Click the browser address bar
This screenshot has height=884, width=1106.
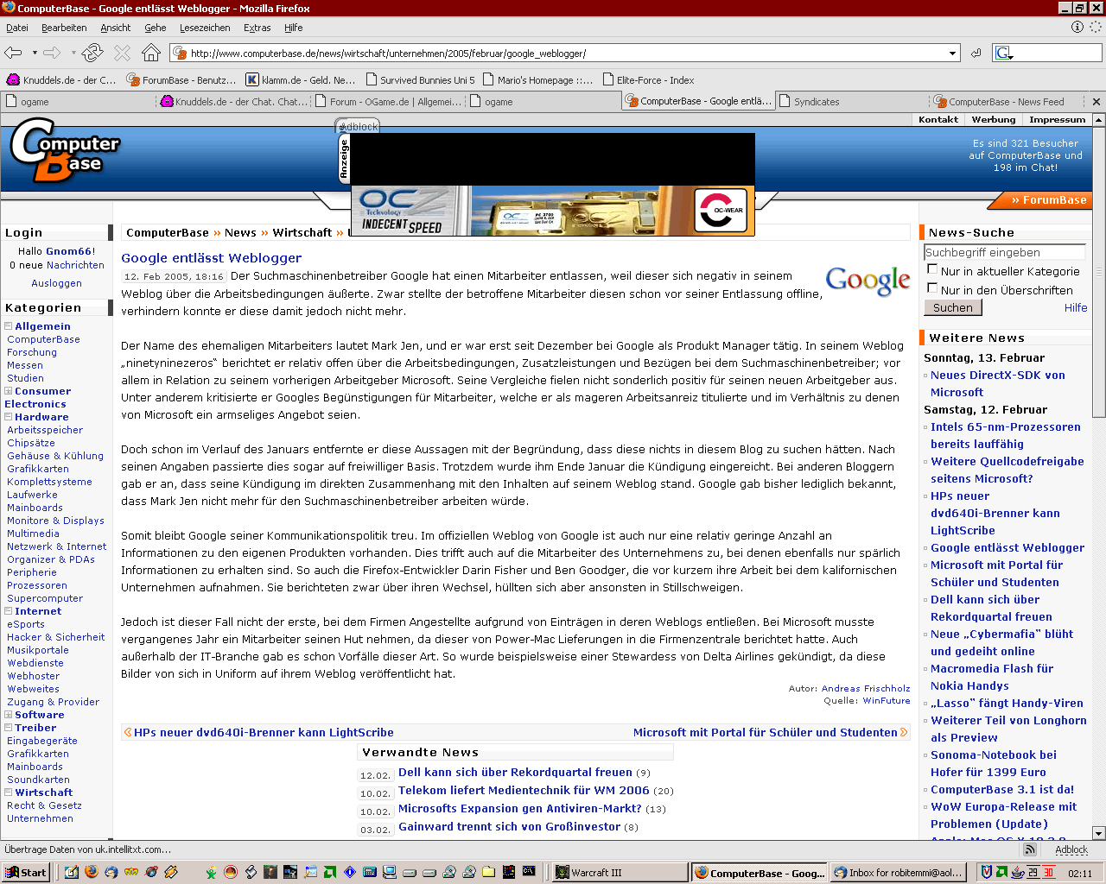(566, 53)
